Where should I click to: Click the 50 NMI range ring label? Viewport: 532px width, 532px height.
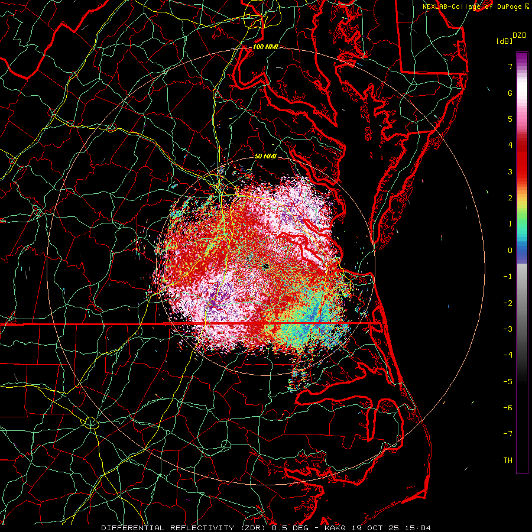pyautogui.click(x=265, y=157)
